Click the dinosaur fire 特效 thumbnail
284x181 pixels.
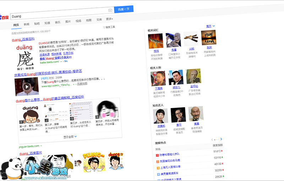click(x=155, y=41)
